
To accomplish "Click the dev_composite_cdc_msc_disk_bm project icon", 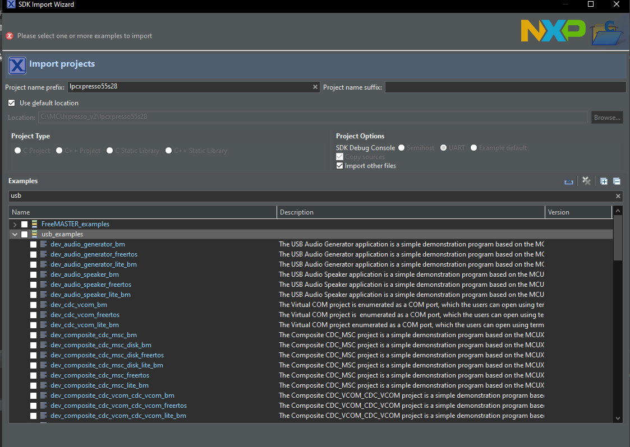I will point(43,344).
